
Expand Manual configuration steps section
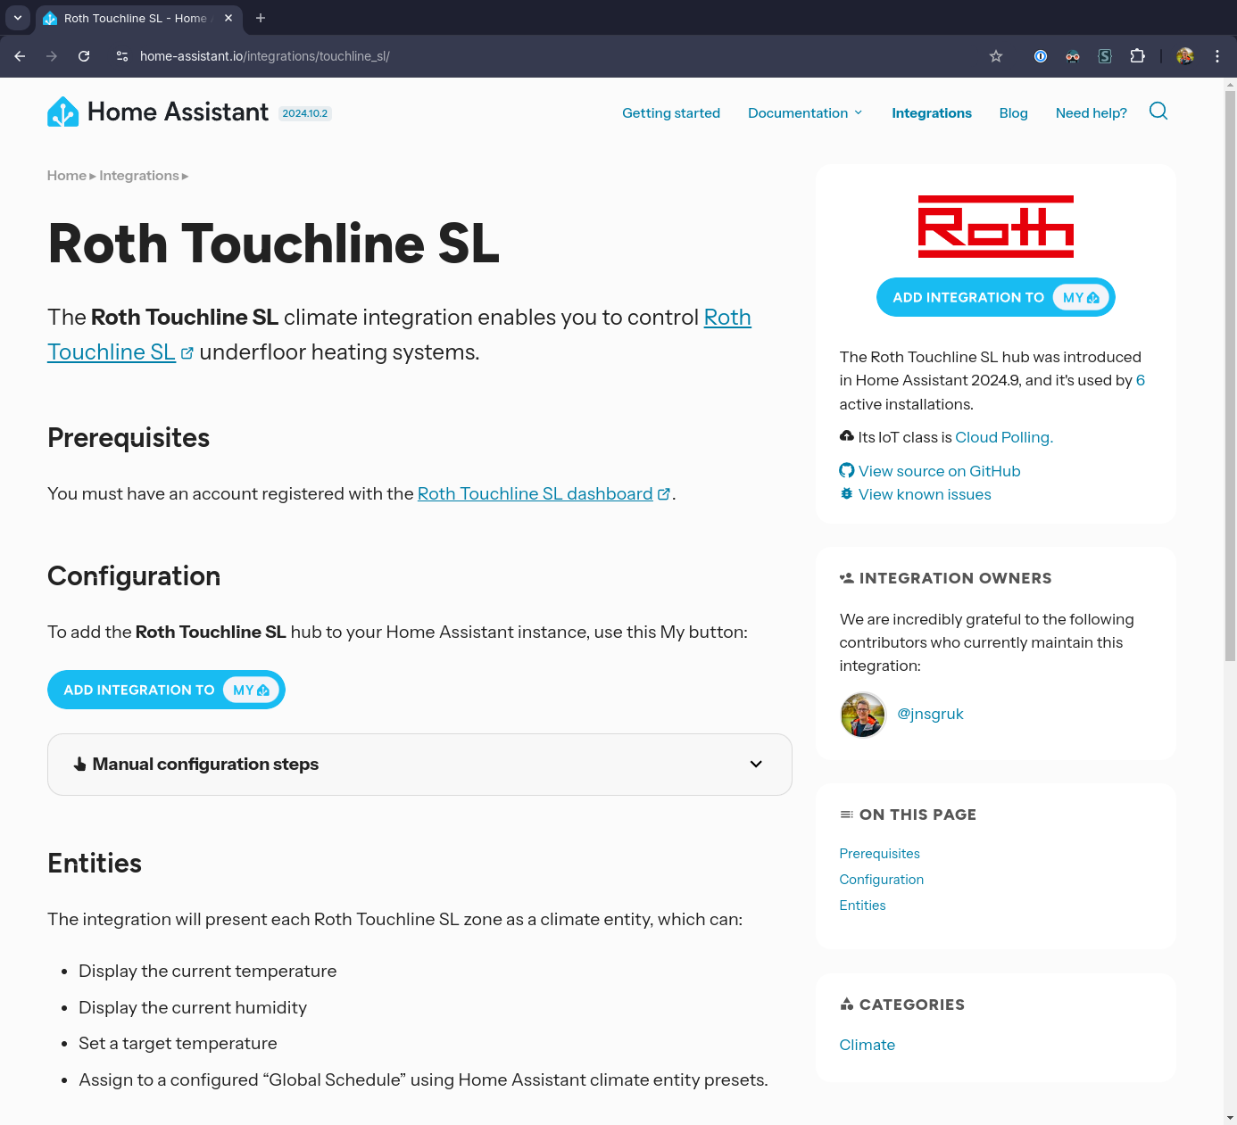pyautogui.click(x=419, y=765)
